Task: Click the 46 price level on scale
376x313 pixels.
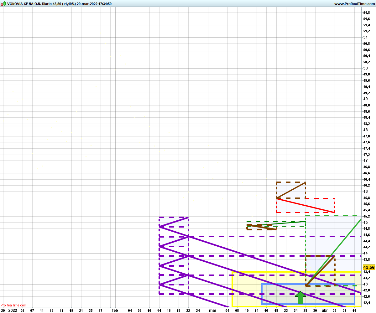Action: pos(365,192)
